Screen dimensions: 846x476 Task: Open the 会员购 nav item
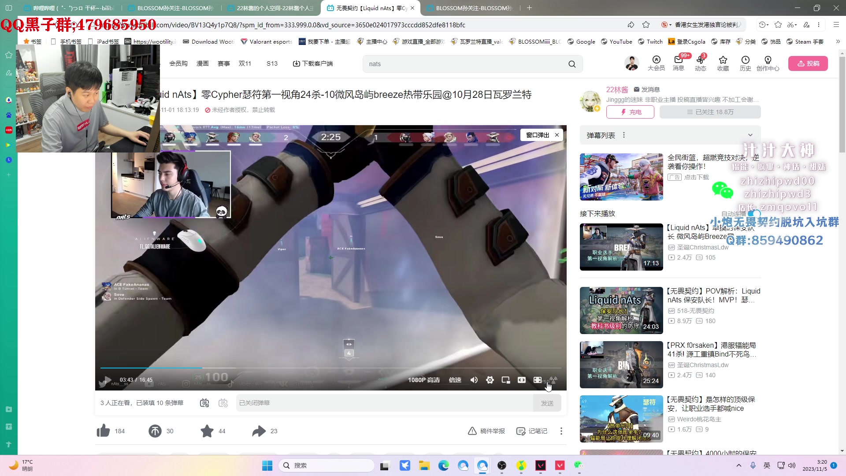(x=178, y=63)
